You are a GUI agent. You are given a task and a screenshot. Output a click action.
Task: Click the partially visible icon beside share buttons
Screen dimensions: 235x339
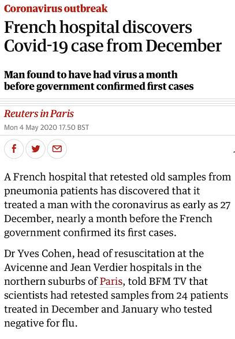point(234,152)
